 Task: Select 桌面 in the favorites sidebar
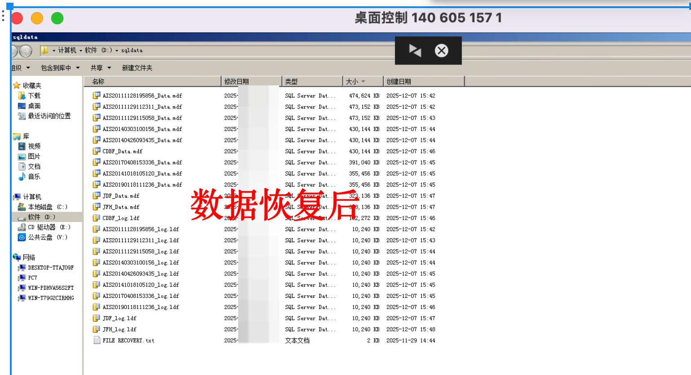34,106
